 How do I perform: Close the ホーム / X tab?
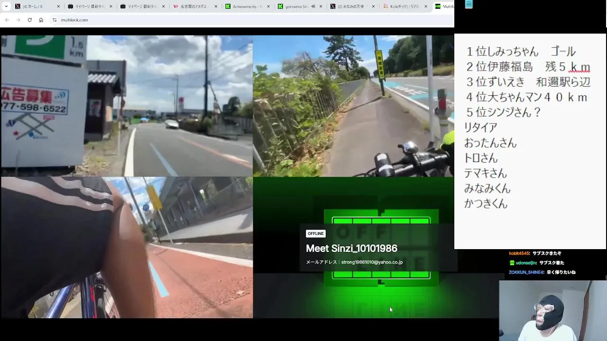[58, 7]
